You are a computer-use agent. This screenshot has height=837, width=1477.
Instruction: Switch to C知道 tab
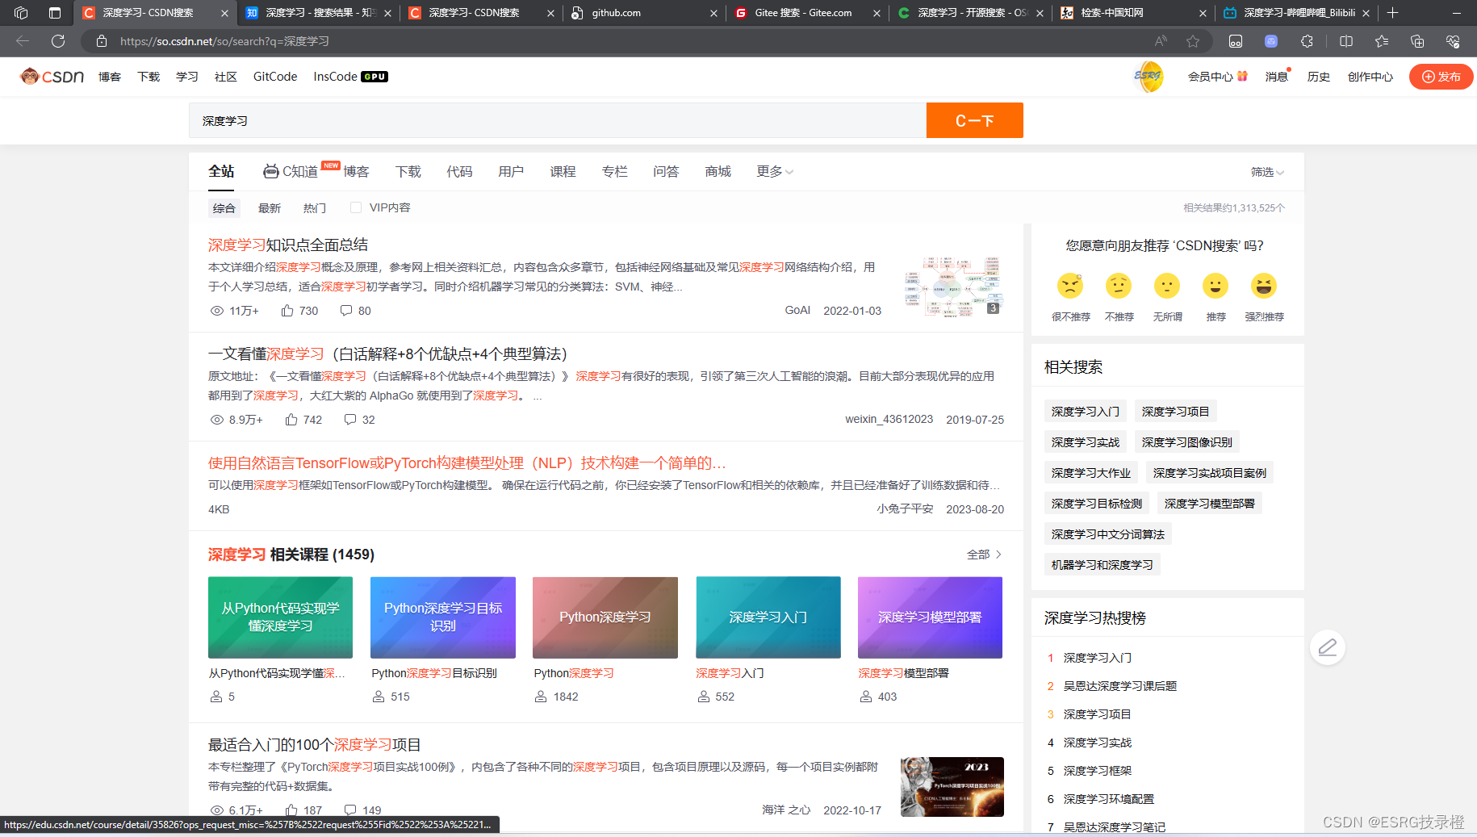click(291, 171)
